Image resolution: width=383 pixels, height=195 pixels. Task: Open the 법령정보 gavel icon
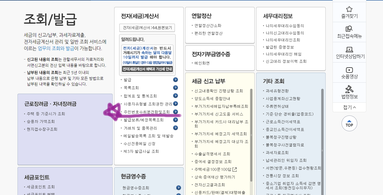click(x=349, y=89)
